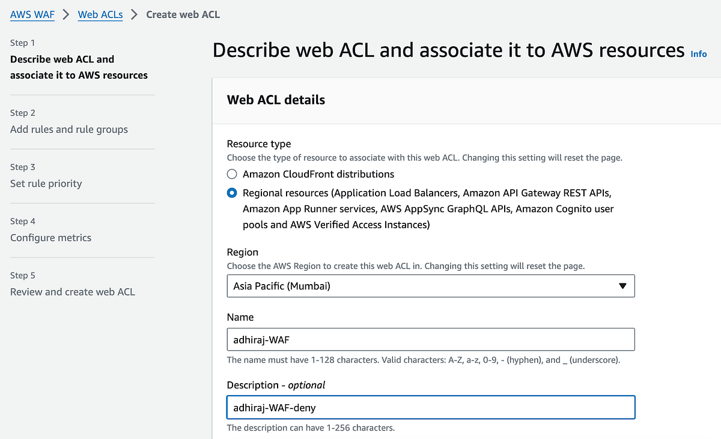This screenshot has height=439, width=721.
Task: Click the Region dropdown arrow icon
Action: pyautogui.click(x=624, y=286)
